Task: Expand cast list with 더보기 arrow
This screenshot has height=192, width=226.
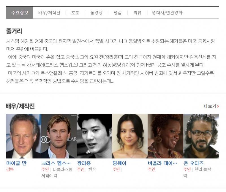Action: pos(211,106)
